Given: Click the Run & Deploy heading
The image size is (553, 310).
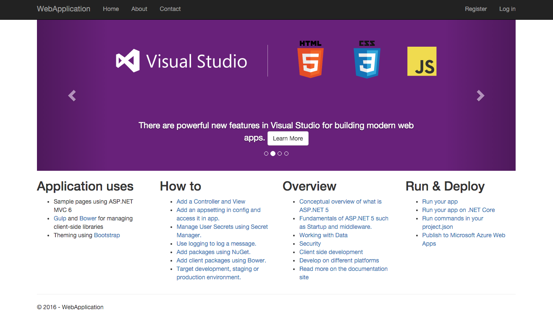Looking at the screenshot, I should pos(445,186).
